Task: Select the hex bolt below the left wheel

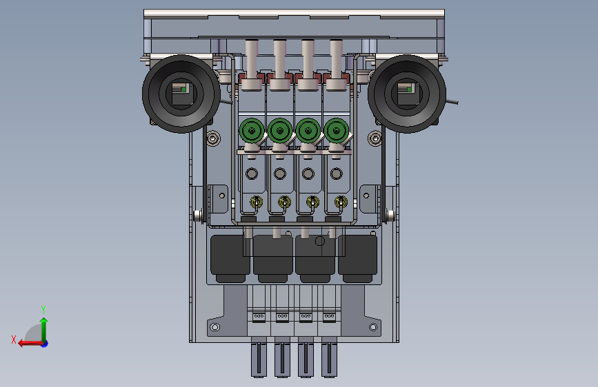Action: 213,138
